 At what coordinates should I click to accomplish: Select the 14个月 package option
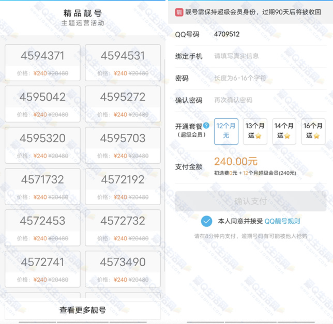click(284, 131)
